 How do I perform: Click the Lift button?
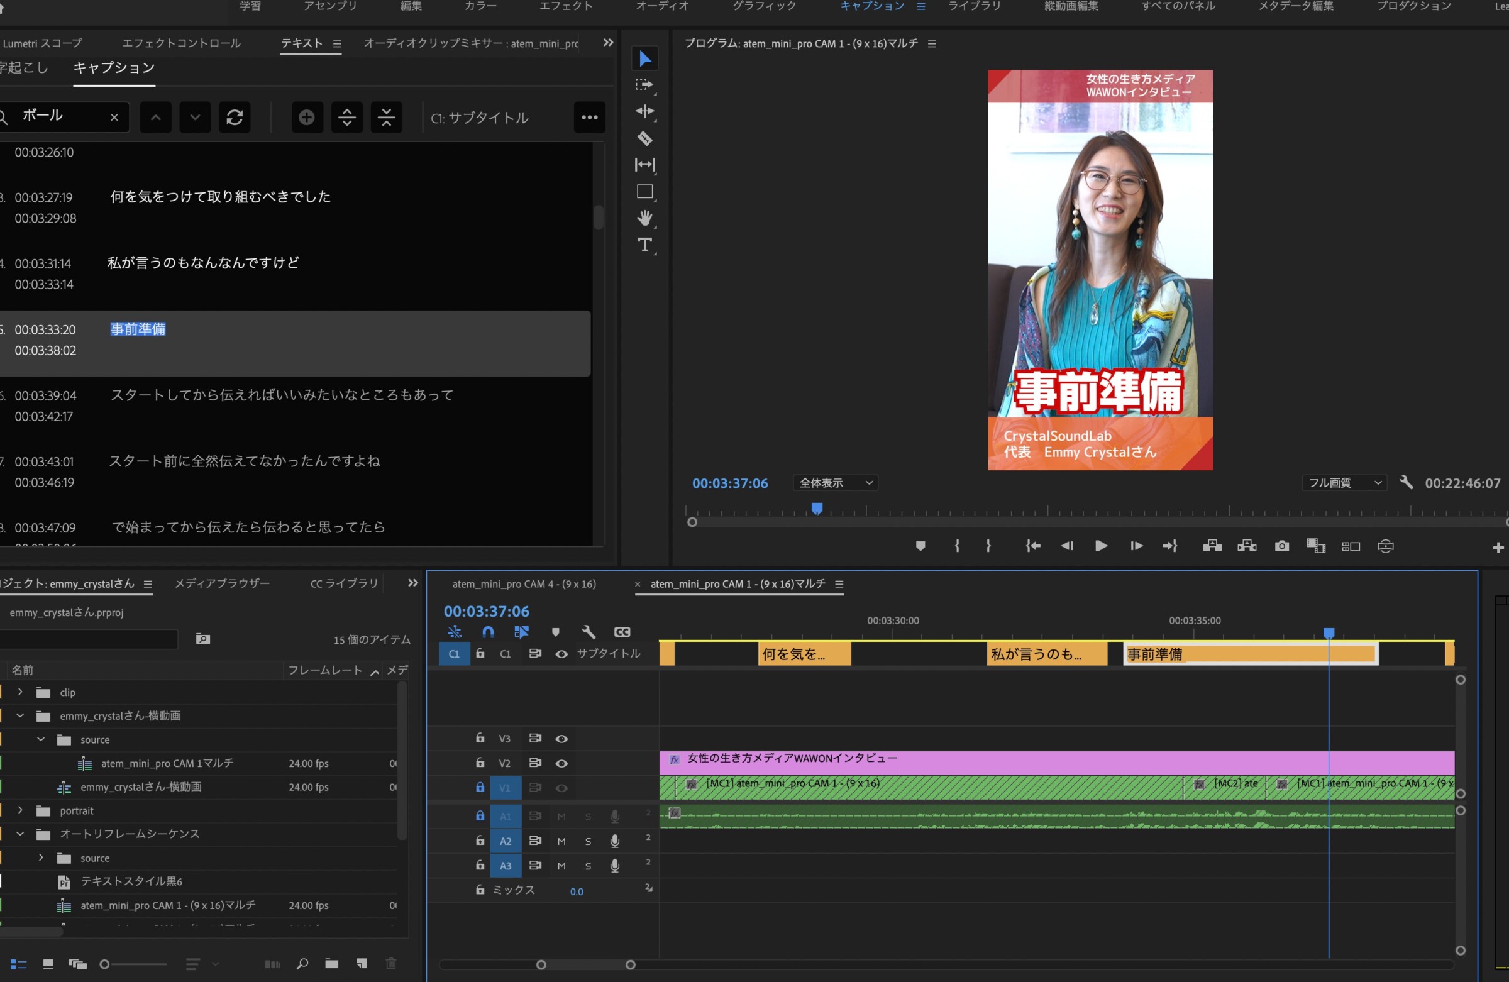tap(1212, 546)
